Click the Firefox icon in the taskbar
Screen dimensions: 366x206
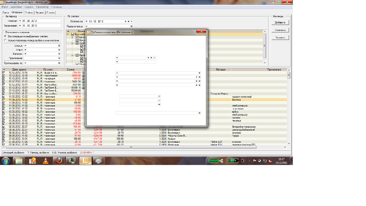pyautogui.click(x=59, y=161)
